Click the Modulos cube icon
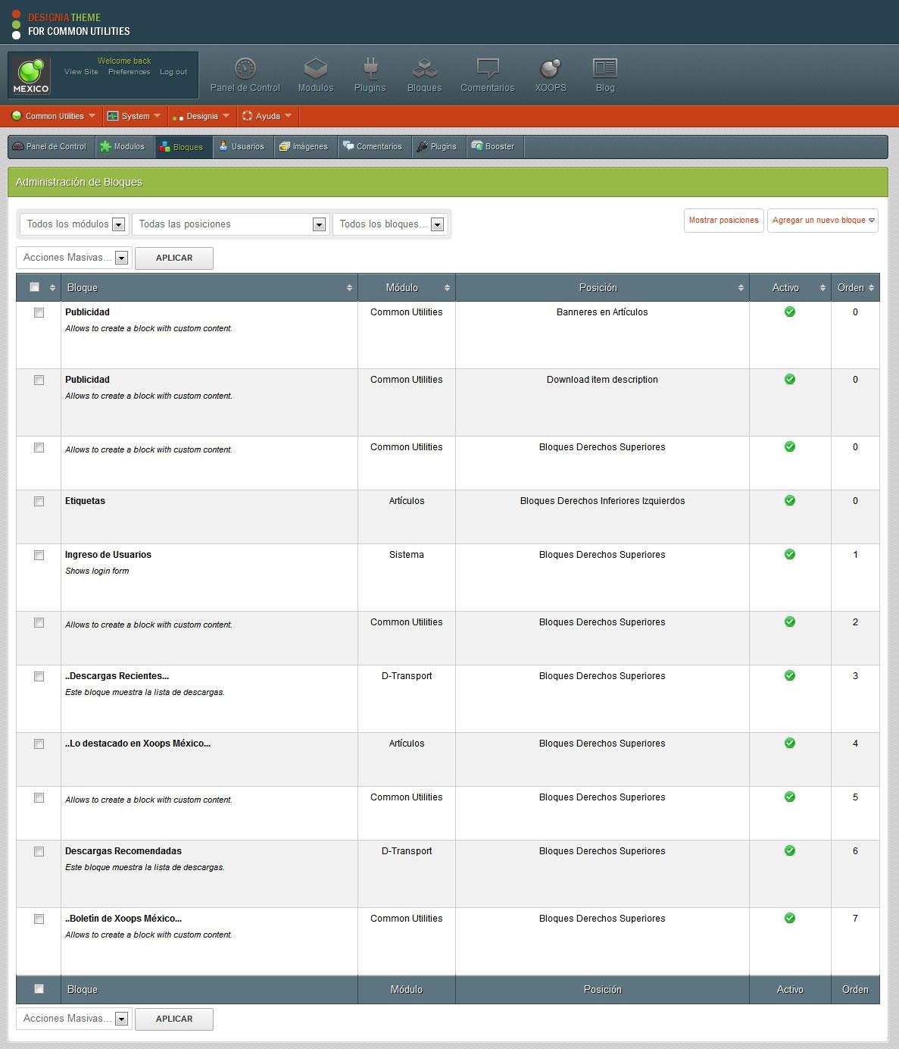Image resolution: width=899 pixels, height=1049 pixels. point(315,68)
